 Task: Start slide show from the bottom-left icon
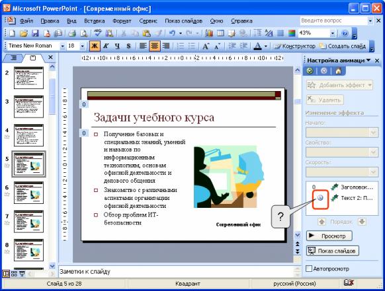(x=22, y=274)
